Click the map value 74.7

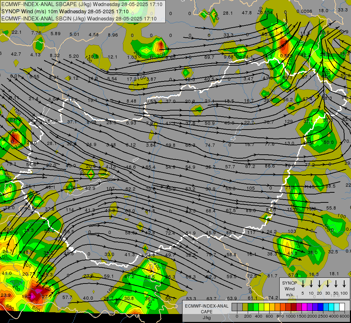click(210, 145)
